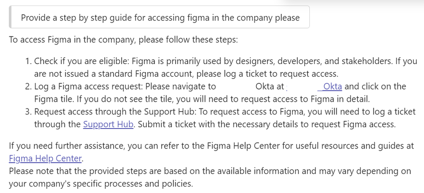Screen dimensions: 424x193
Task: Click the list number 2 marker
Action: click(29, 87)
